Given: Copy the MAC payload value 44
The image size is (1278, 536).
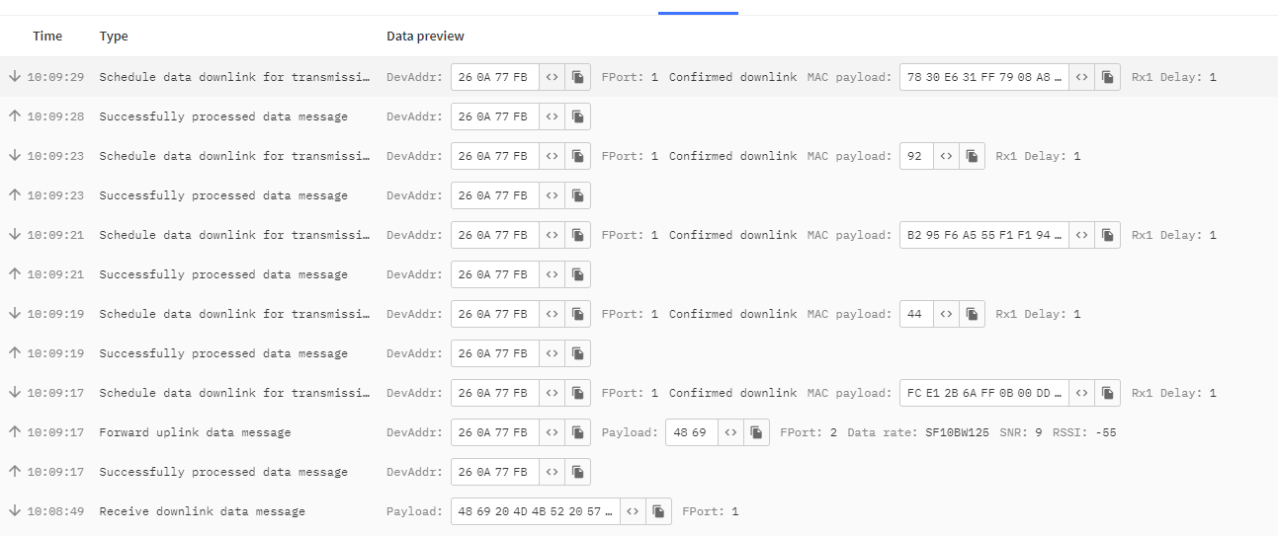Looking at the screenshot, I should pos(973,314).
